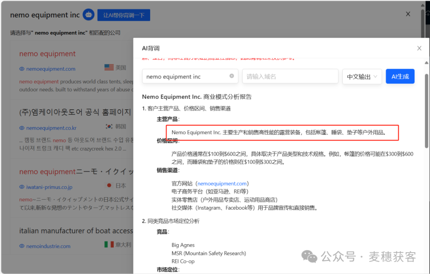Select the Korean (주)엠케이아웃도어 company result

point(75,112)
